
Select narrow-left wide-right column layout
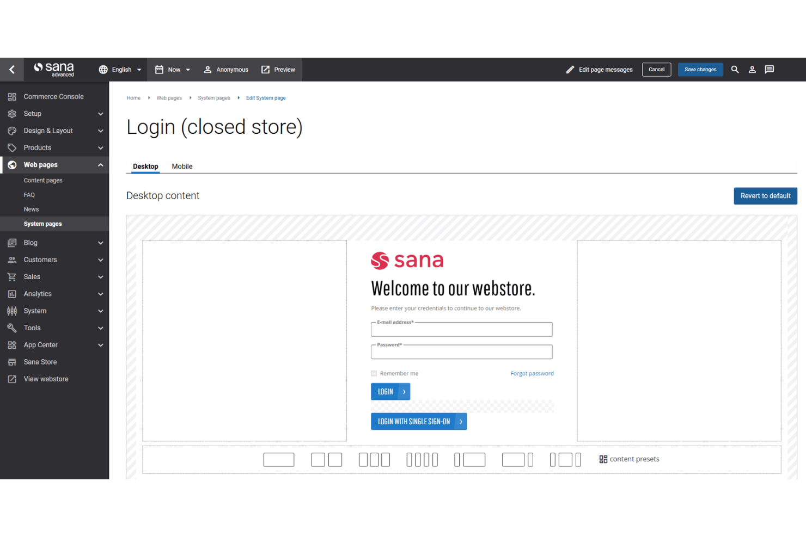pyautogui.click(x=470, y=460)
